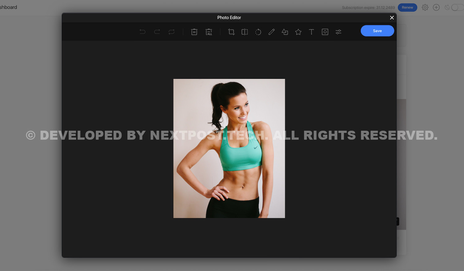This screenshot has height=271, width=464.
Task: Choose the Shape tool
Action: point(285,32)
